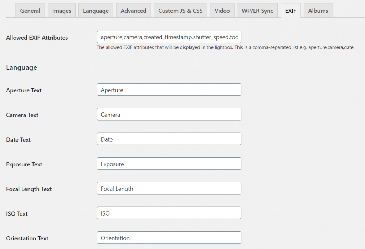Viewport: 365px width, 249px height.
Task: Focus the Aperture Text input box
Action: pos(169,90)
